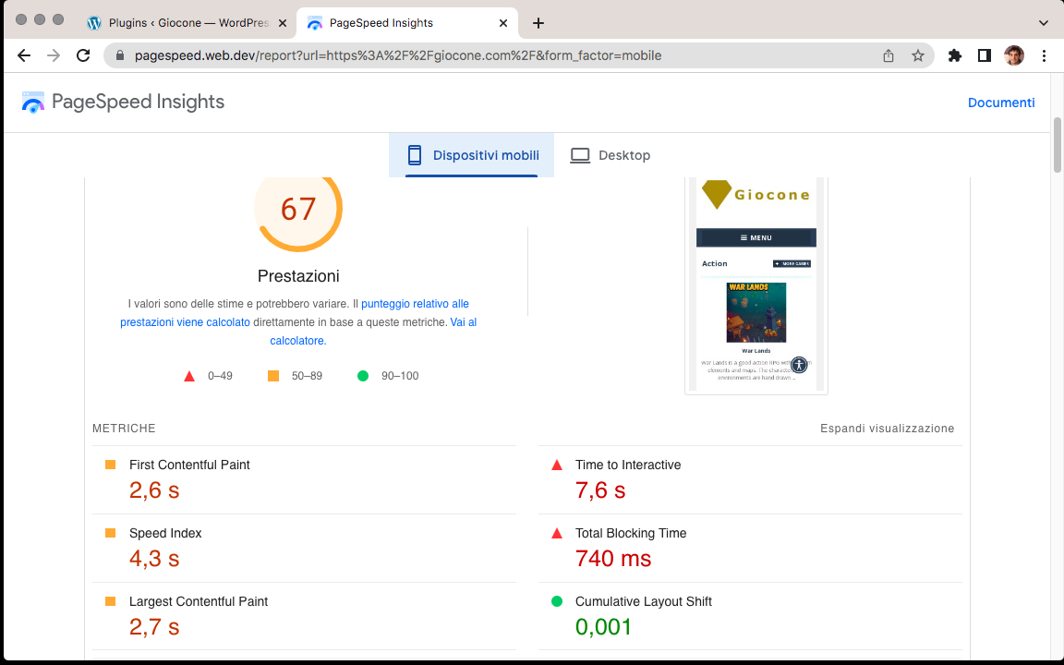Click the War Lands game image in the preview
This screenshot has height=665, width=1064.
pyautogui.click(x=756, y=313)
